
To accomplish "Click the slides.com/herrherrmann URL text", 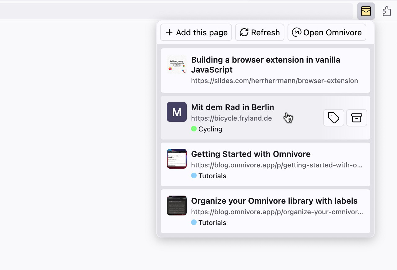I will click(274, 81).
